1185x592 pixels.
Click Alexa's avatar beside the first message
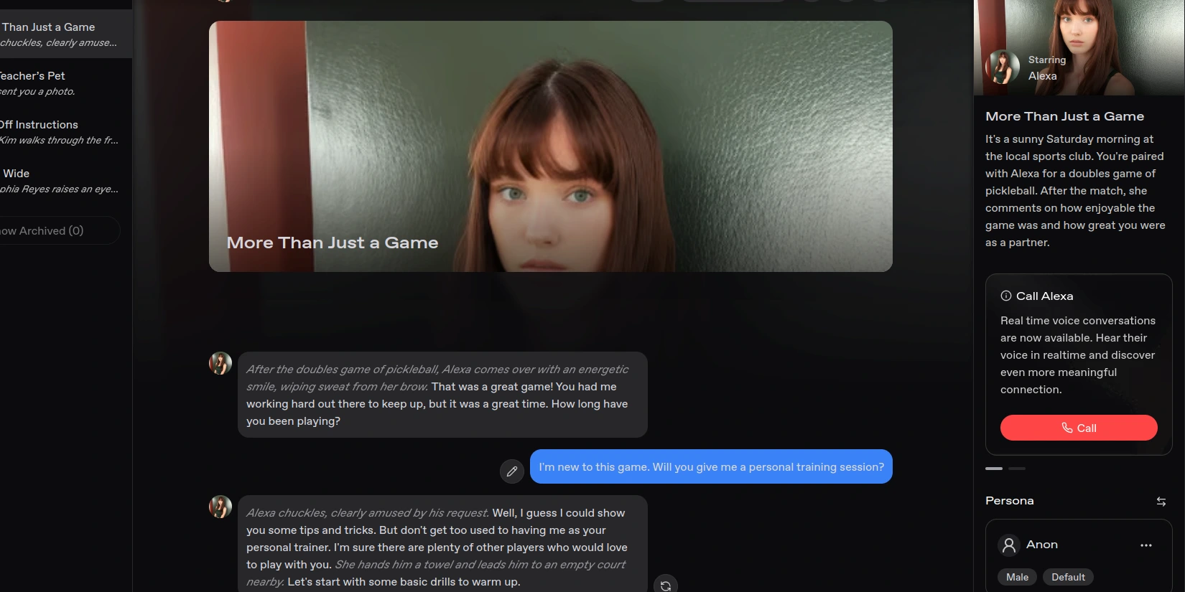pyautogui.click(x=220, y=363)
